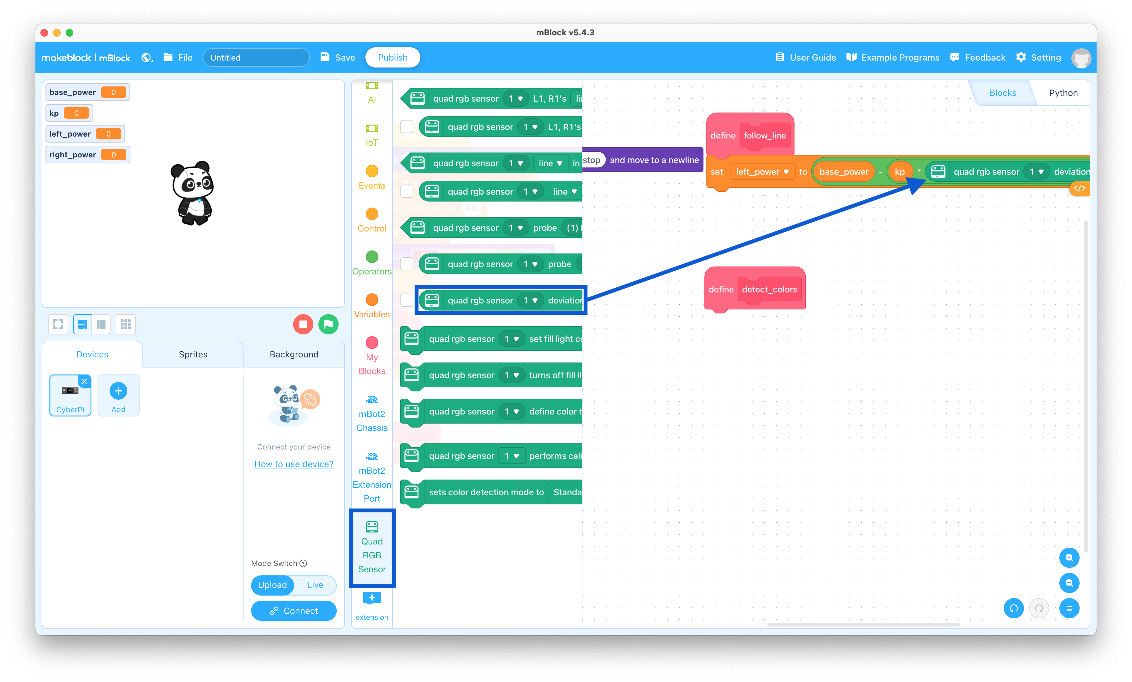Viewport: 1132px width, 682px height.
Task: Open the Feedback form
Action: coord(978,57)
